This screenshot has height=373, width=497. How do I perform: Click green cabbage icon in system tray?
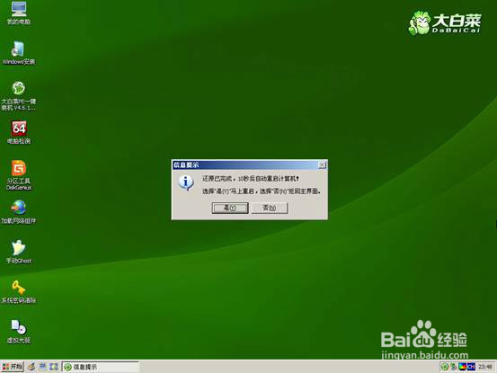point(445,367)
